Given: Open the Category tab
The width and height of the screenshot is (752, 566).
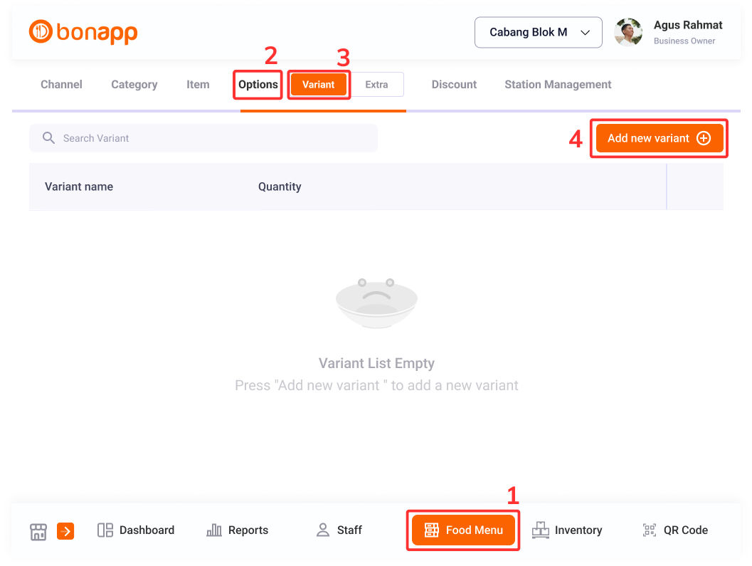Looking at the screenshot, I should 134,85.
